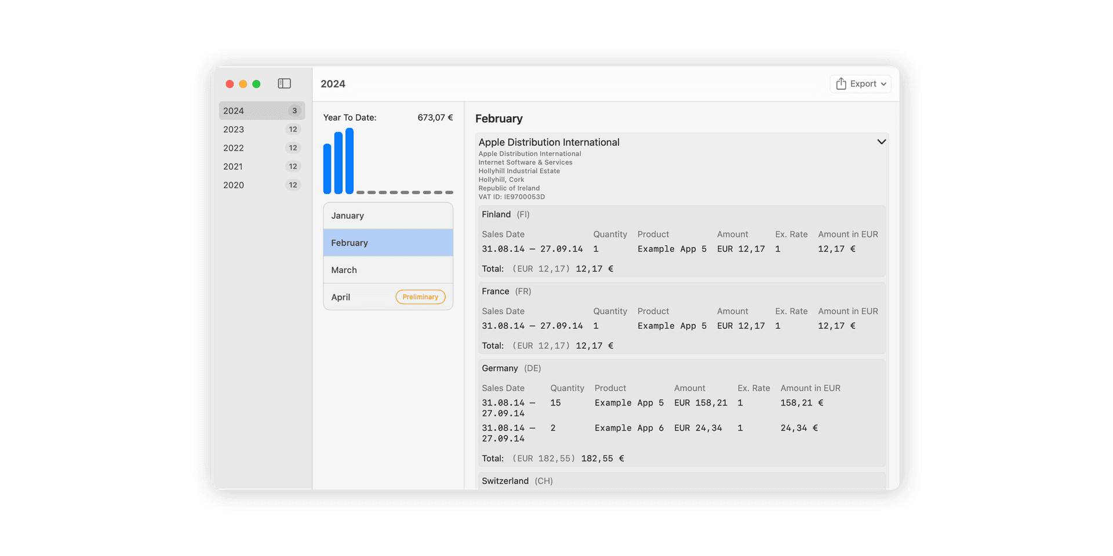
Task: Click the green zoom window button
Action: pos(256,84)
